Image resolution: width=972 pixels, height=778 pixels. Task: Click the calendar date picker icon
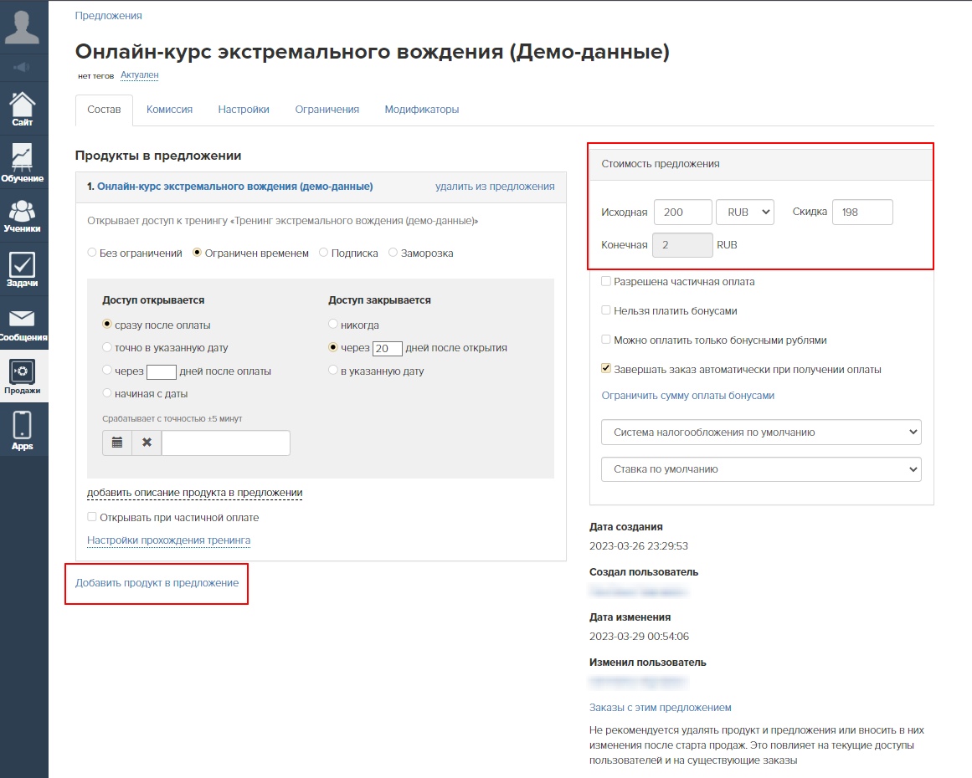point(117,443)
